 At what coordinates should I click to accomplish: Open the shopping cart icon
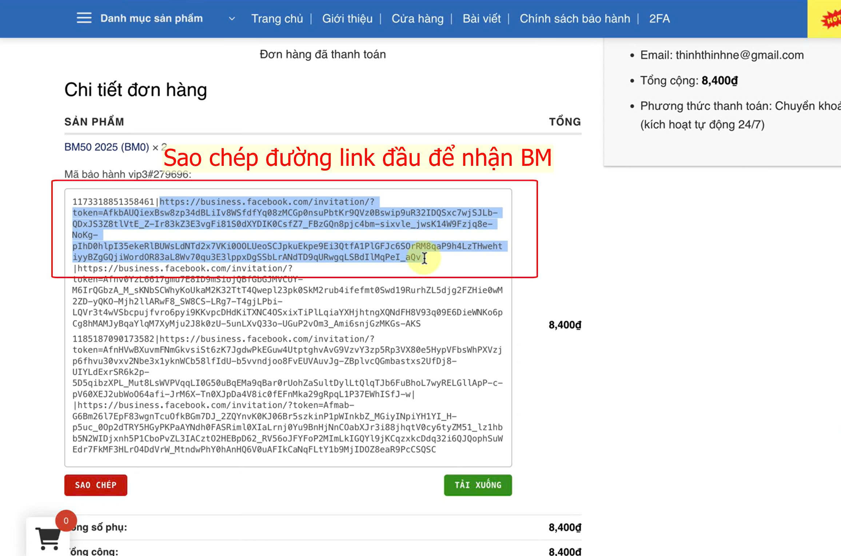48,538
